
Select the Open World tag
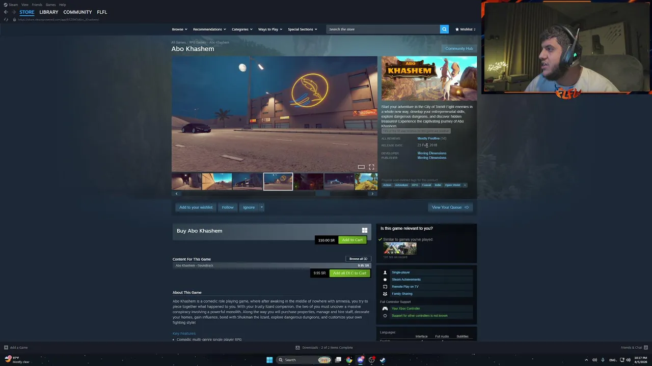[x=452, y=185]
